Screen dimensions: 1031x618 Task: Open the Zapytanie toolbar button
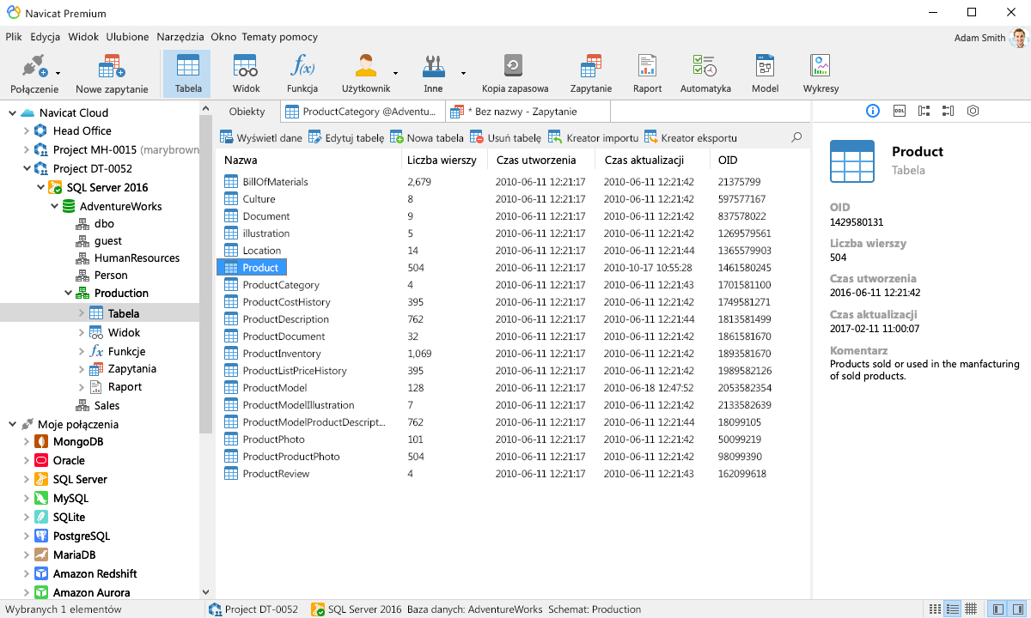(x=591, y=74)
